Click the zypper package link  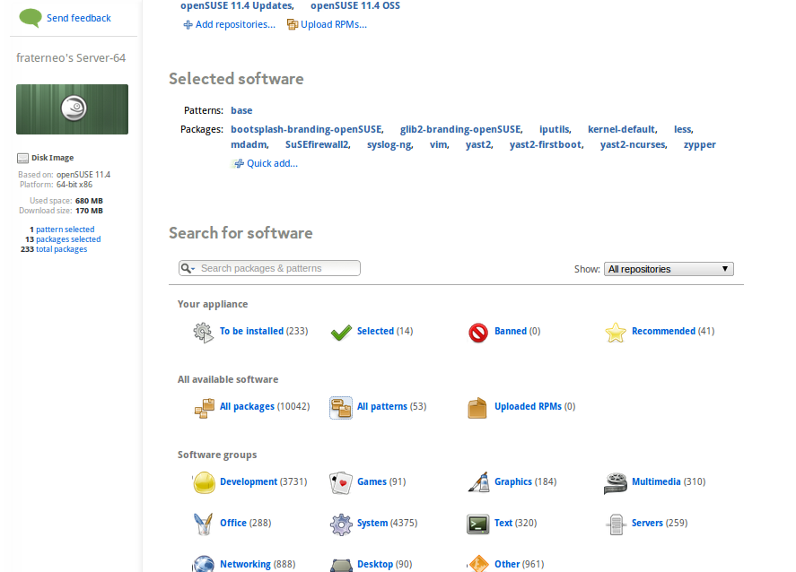700,144
